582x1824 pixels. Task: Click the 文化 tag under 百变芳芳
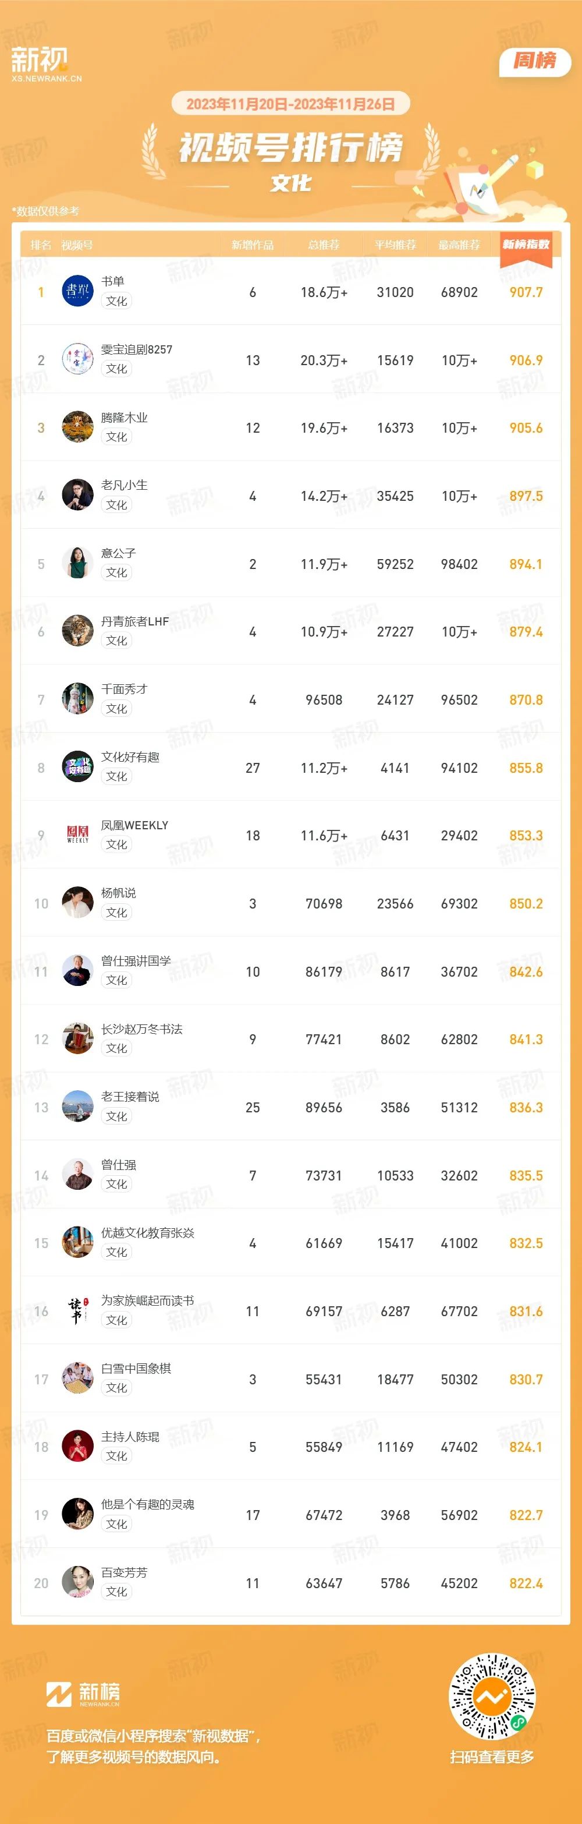(116, 1592)
